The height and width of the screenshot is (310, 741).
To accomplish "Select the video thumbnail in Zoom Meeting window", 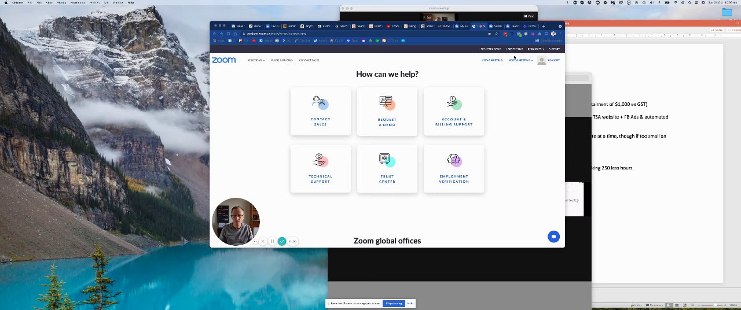I will [438, 17].
